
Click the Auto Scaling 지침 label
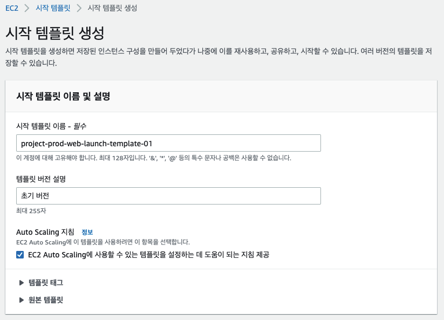tap(45, 232)
